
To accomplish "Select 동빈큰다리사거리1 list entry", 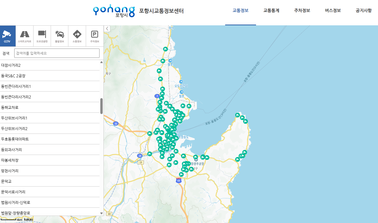I will 50,86.
